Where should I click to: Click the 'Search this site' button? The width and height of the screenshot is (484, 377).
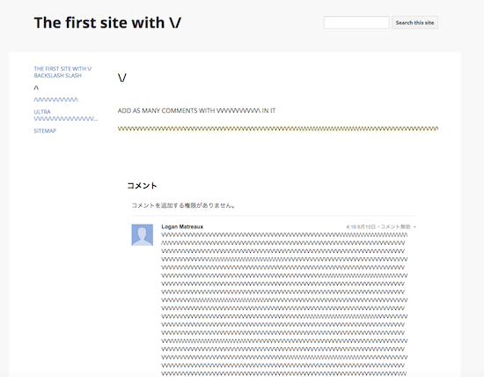tap(414, 23)
